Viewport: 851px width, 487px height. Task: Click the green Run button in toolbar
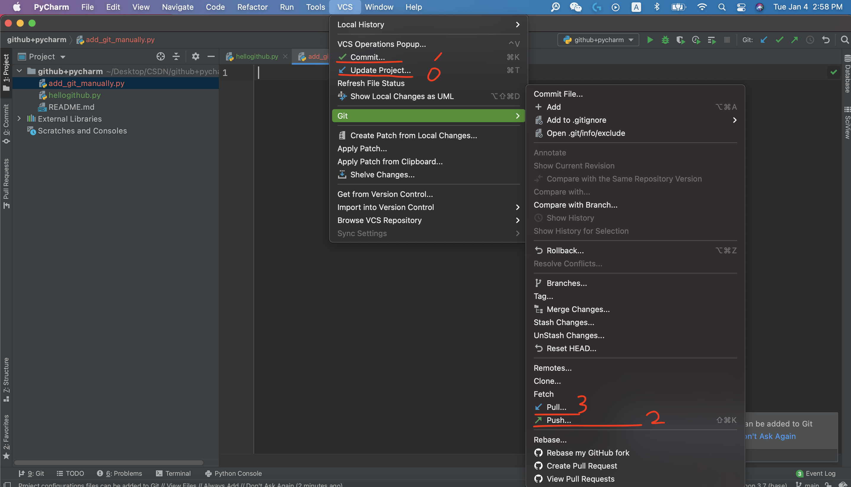[x=650, y=40]
